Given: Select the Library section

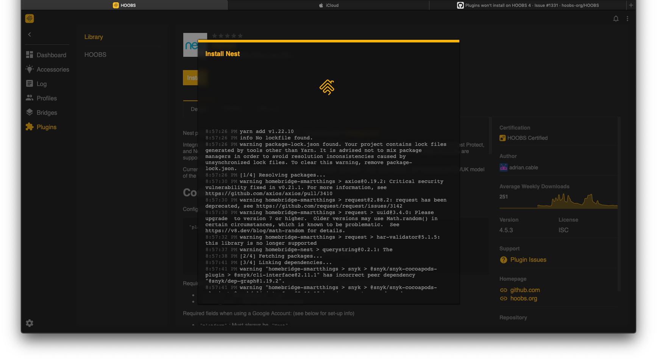Looking at the screenshot, I should [x=93, y=37].
